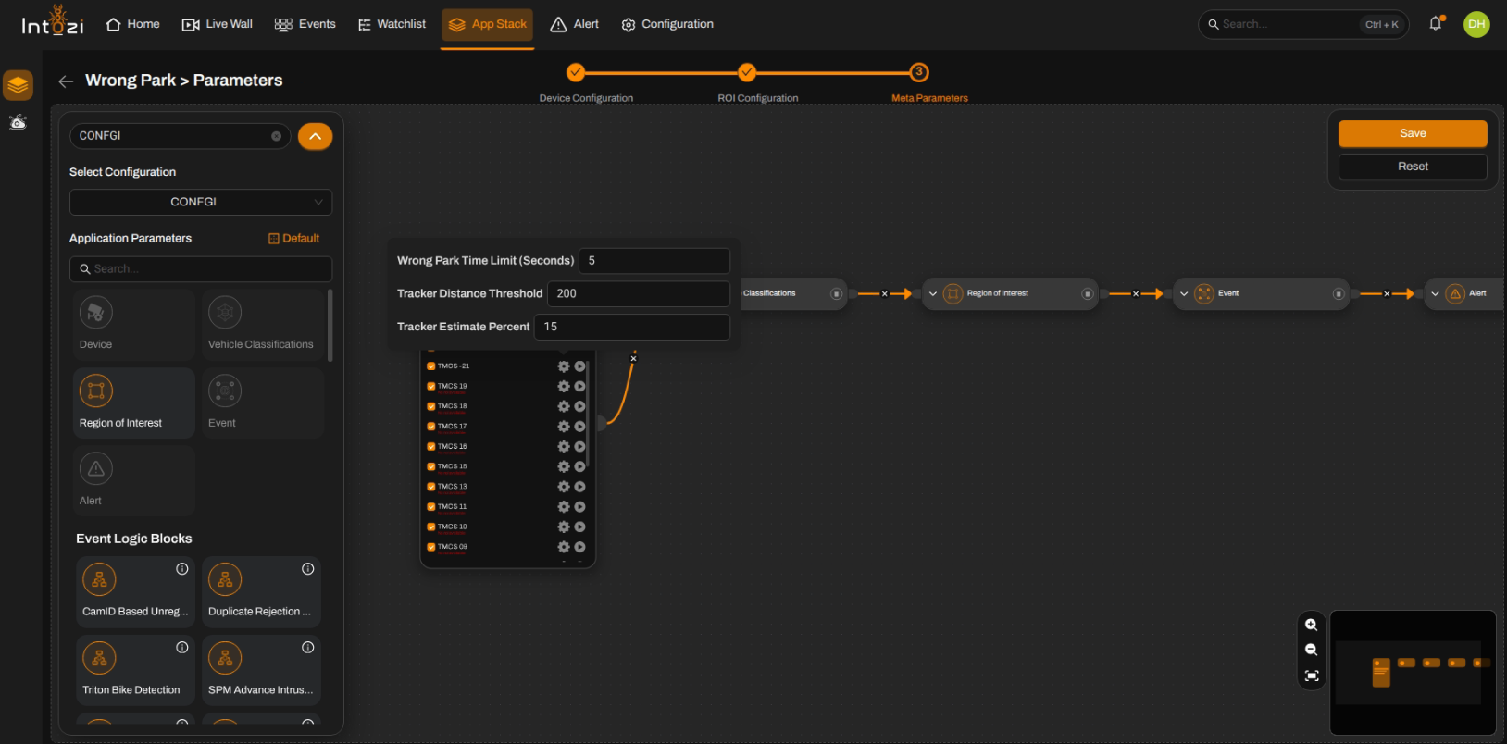Open the Configuration menu
This screenshot has height=744, width=1507.
667,24
